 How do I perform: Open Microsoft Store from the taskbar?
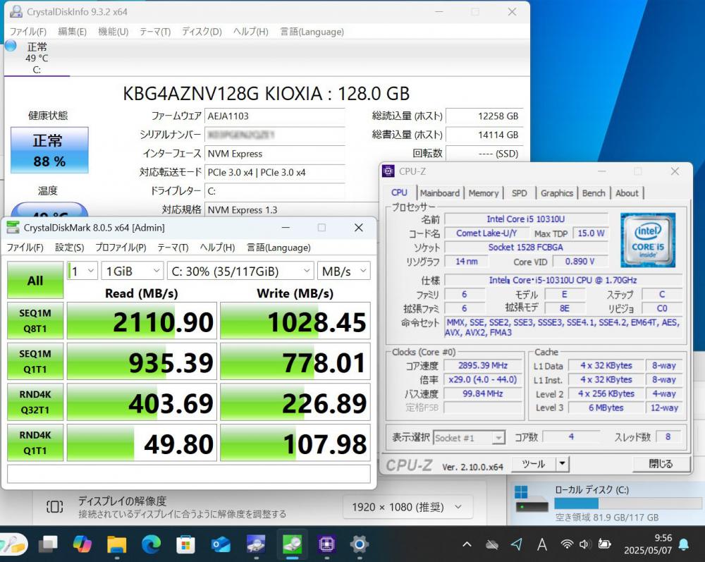click(x=185, y=544)
